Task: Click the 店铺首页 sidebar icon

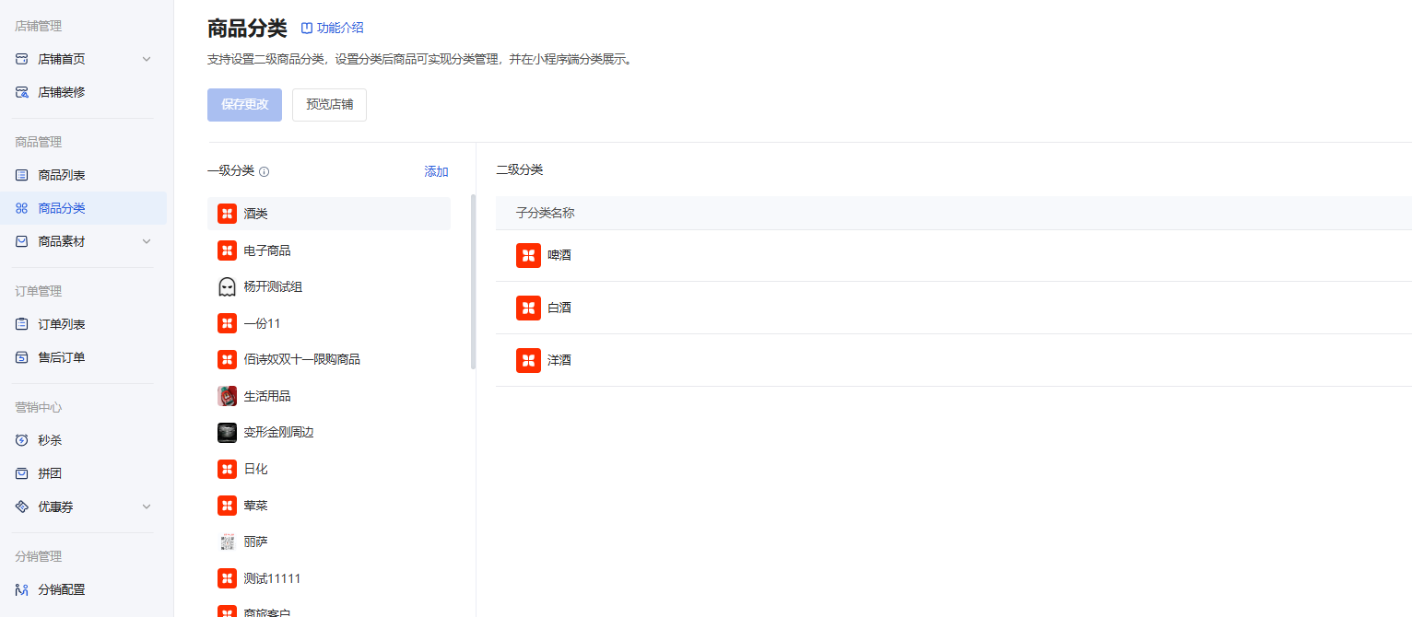Action: 22,59
